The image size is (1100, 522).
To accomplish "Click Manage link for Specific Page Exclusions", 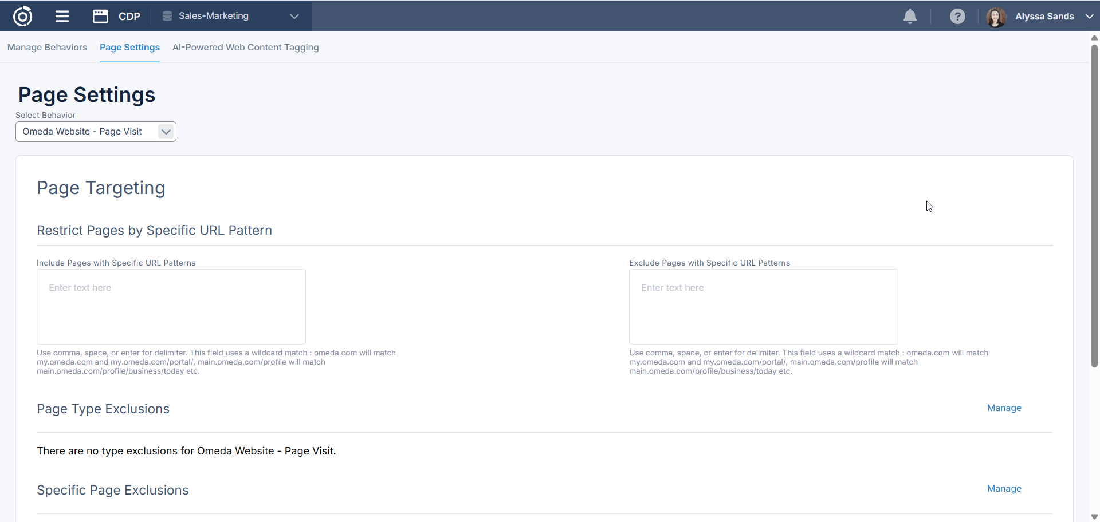I will point(1004,488).
